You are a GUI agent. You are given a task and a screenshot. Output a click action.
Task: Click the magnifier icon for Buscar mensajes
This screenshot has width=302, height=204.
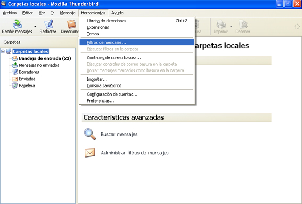[x=90, y=134]
